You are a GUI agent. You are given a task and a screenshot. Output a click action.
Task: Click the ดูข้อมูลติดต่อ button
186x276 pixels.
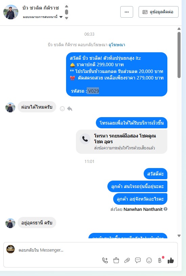click(x=159, y=12)
